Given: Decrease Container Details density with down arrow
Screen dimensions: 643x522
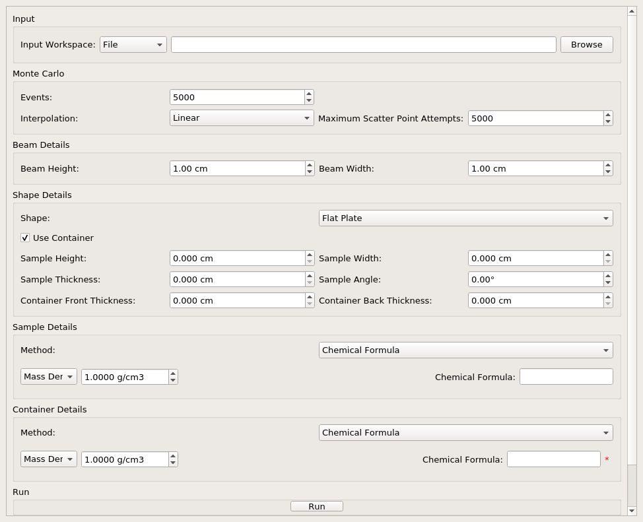Looking at the screenshot, I should coord(173,463).
